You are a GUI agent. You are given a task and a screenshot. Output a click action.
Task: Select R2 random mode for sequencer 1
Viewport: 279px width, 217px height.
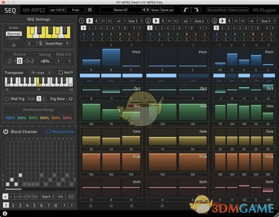pyautogui.click(x=110, y=21)
